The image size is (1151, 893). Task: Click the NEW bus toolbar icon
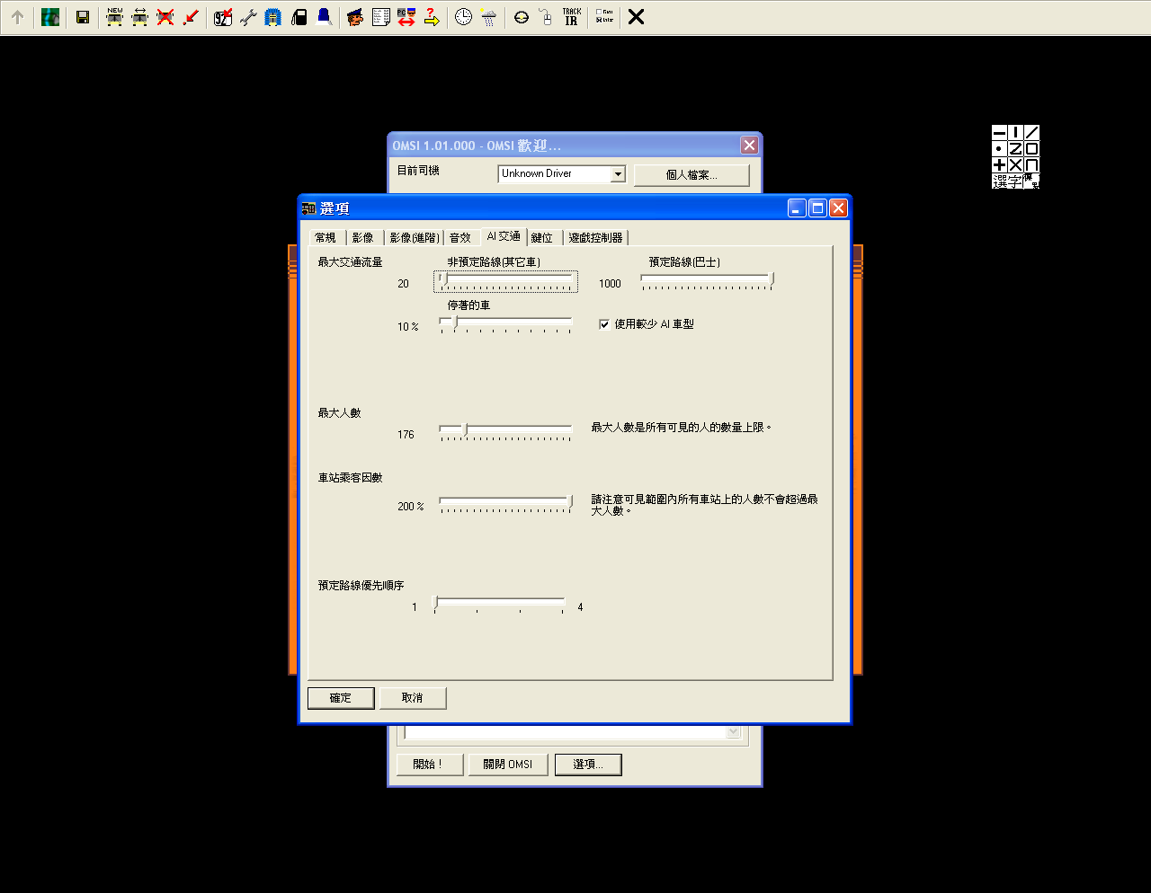[x=114, y=17]
